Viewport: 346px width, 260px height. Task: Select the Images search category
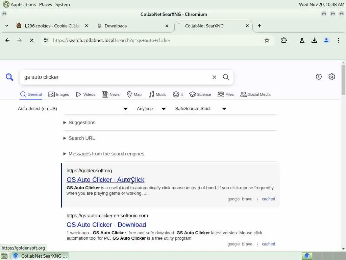click(58, 94)
